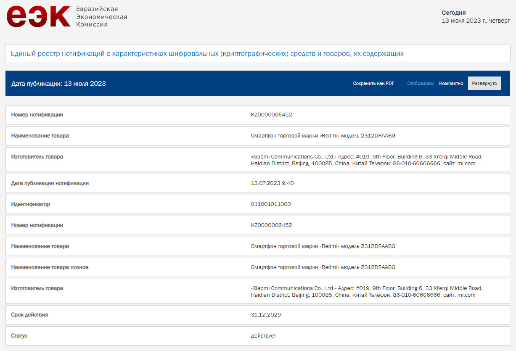Select the publication timestamp 13.07.2023 9:40

[272, 183]
